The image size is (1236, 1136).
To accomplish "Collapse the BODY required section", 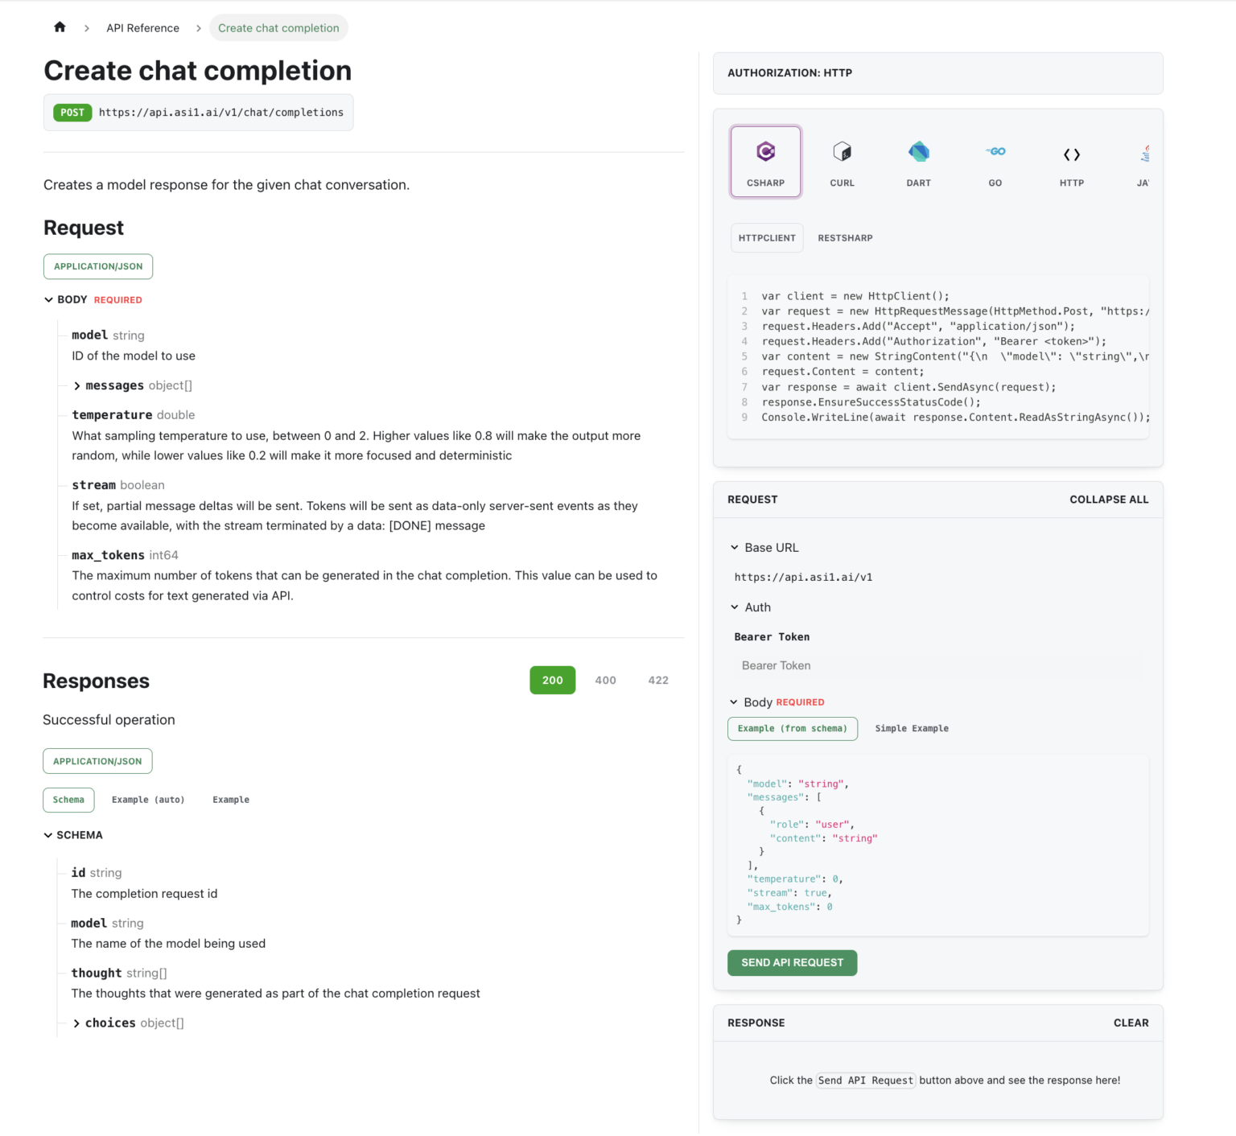I will (x=49, y=300).
